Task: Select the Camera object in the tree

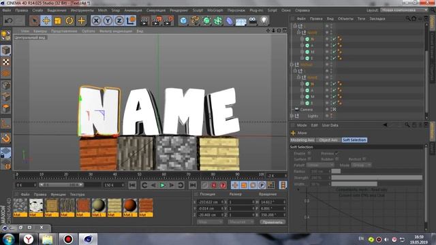Action: [x=306, y=110]
